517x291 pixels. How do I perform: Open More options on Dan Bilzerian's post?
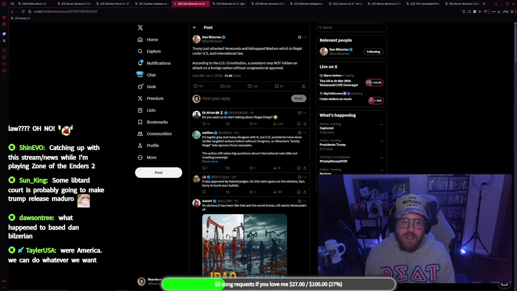click(x=305, y=37)
